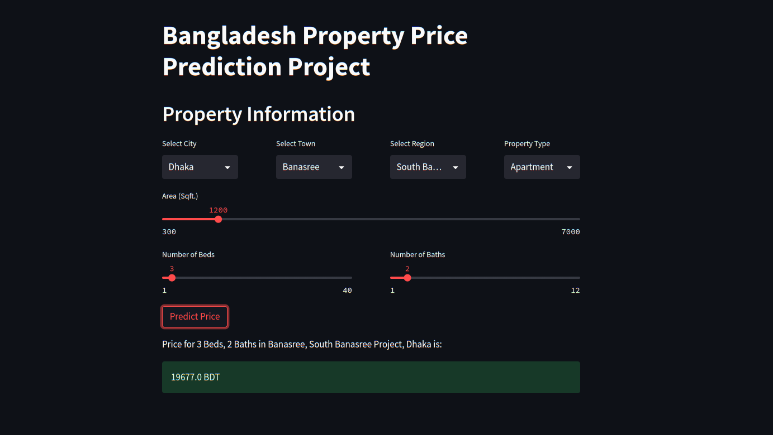Image resolution: width=773 pixels, height=435 pixels.
Task: Click the caret arrow beside Apartment
Action: [570, 167]
